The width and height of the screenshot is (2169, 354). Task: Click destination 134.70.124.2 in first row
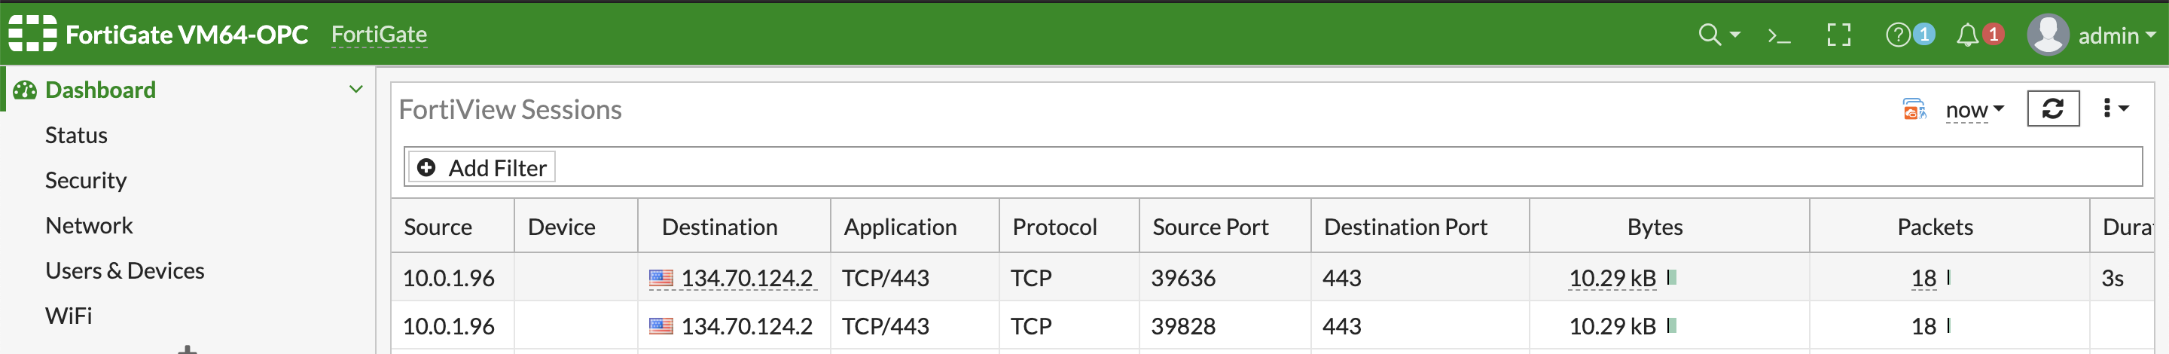[746, 278]
